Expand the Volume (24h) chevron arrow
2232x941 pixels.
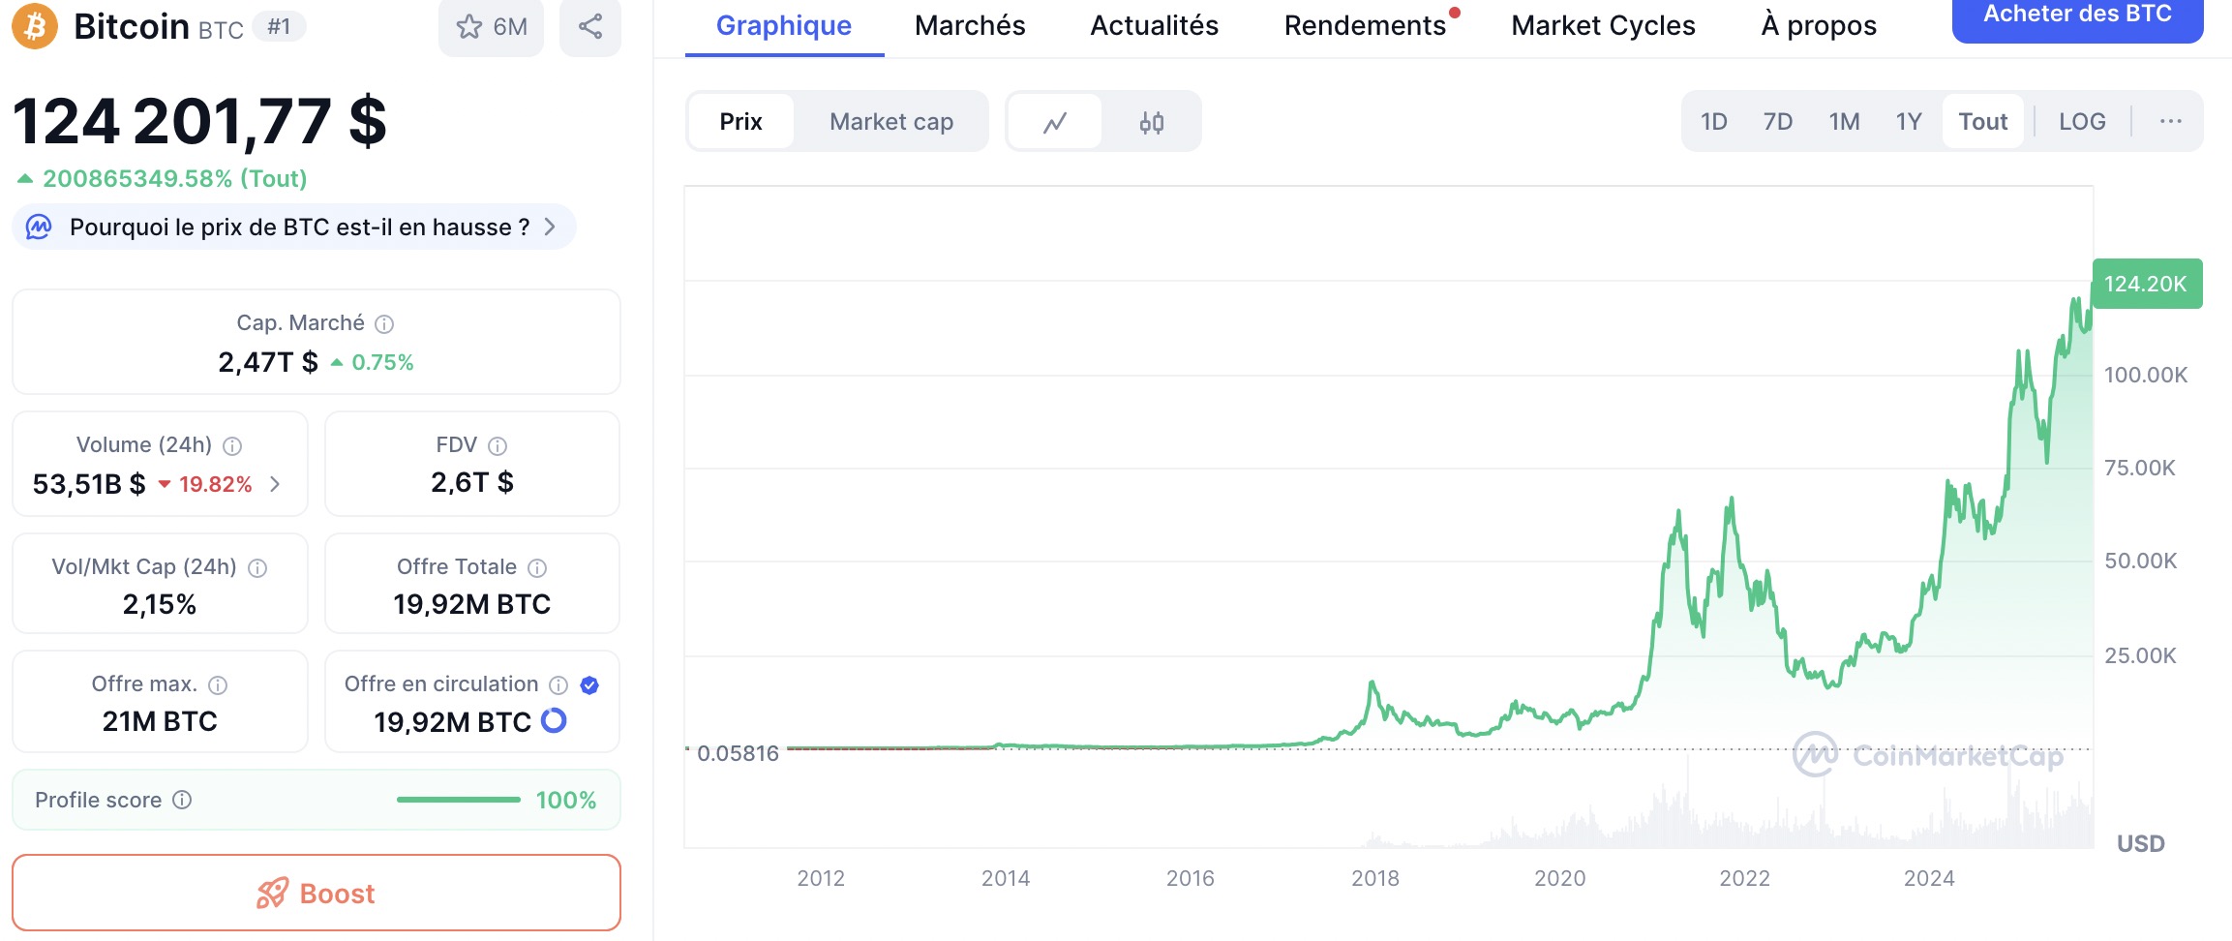[276, 484]
